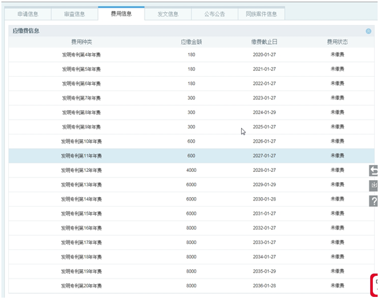Click the amount 8000 in the 第20年年费 row
The width and height of the screenshot is (379, 299).
pyautogui.click(x=191, y=285)
